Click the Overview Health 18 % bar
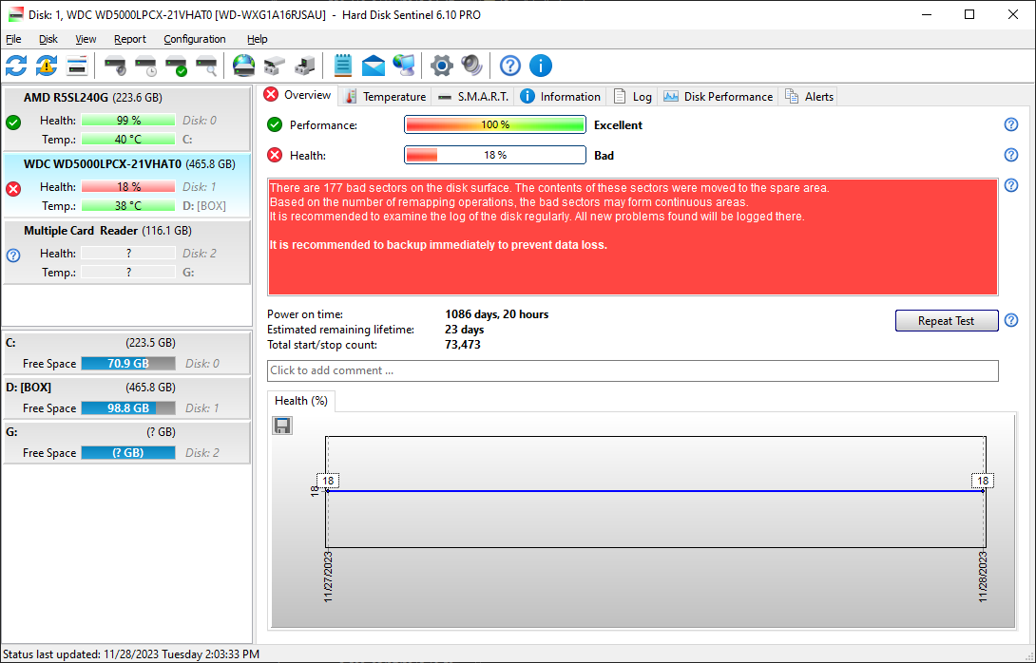This screenshot has width=1036, height=663. pos(495,155)
